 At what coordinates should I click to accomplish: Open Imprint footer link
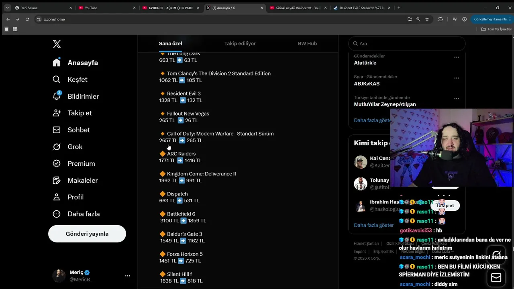[x=360, y=252]
